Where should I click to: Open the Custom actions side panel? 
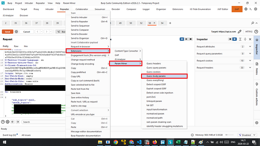pos(257,94)
